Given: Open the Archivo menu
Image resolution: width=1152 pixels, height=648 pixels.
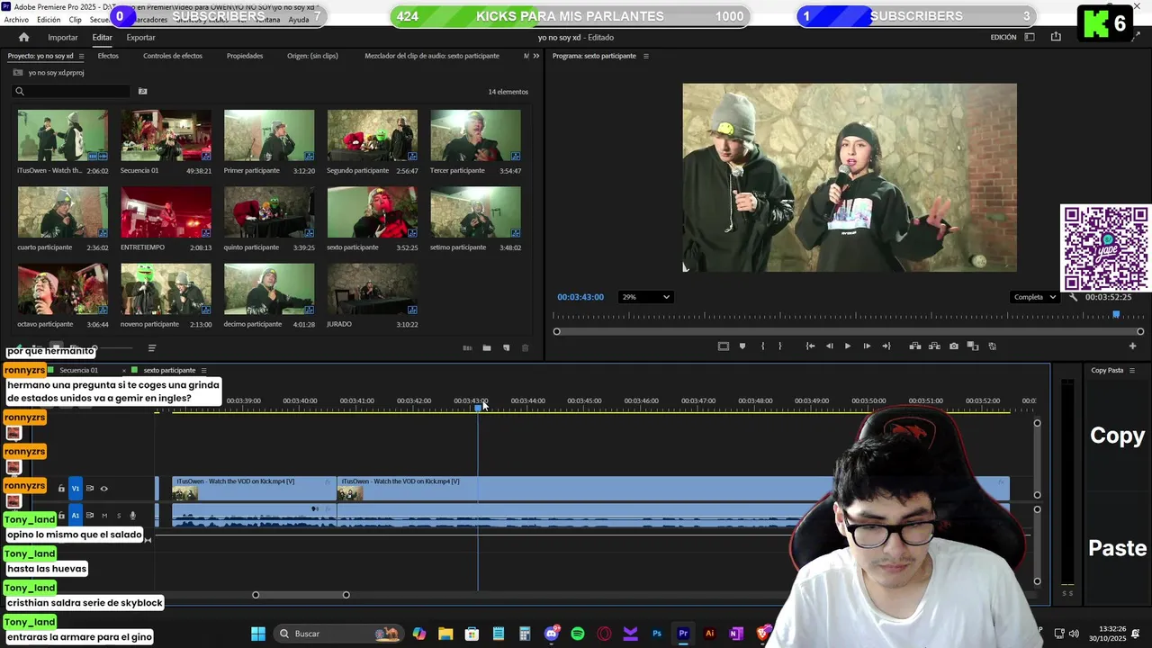Looking at the screenshot, I should [16, 20].
